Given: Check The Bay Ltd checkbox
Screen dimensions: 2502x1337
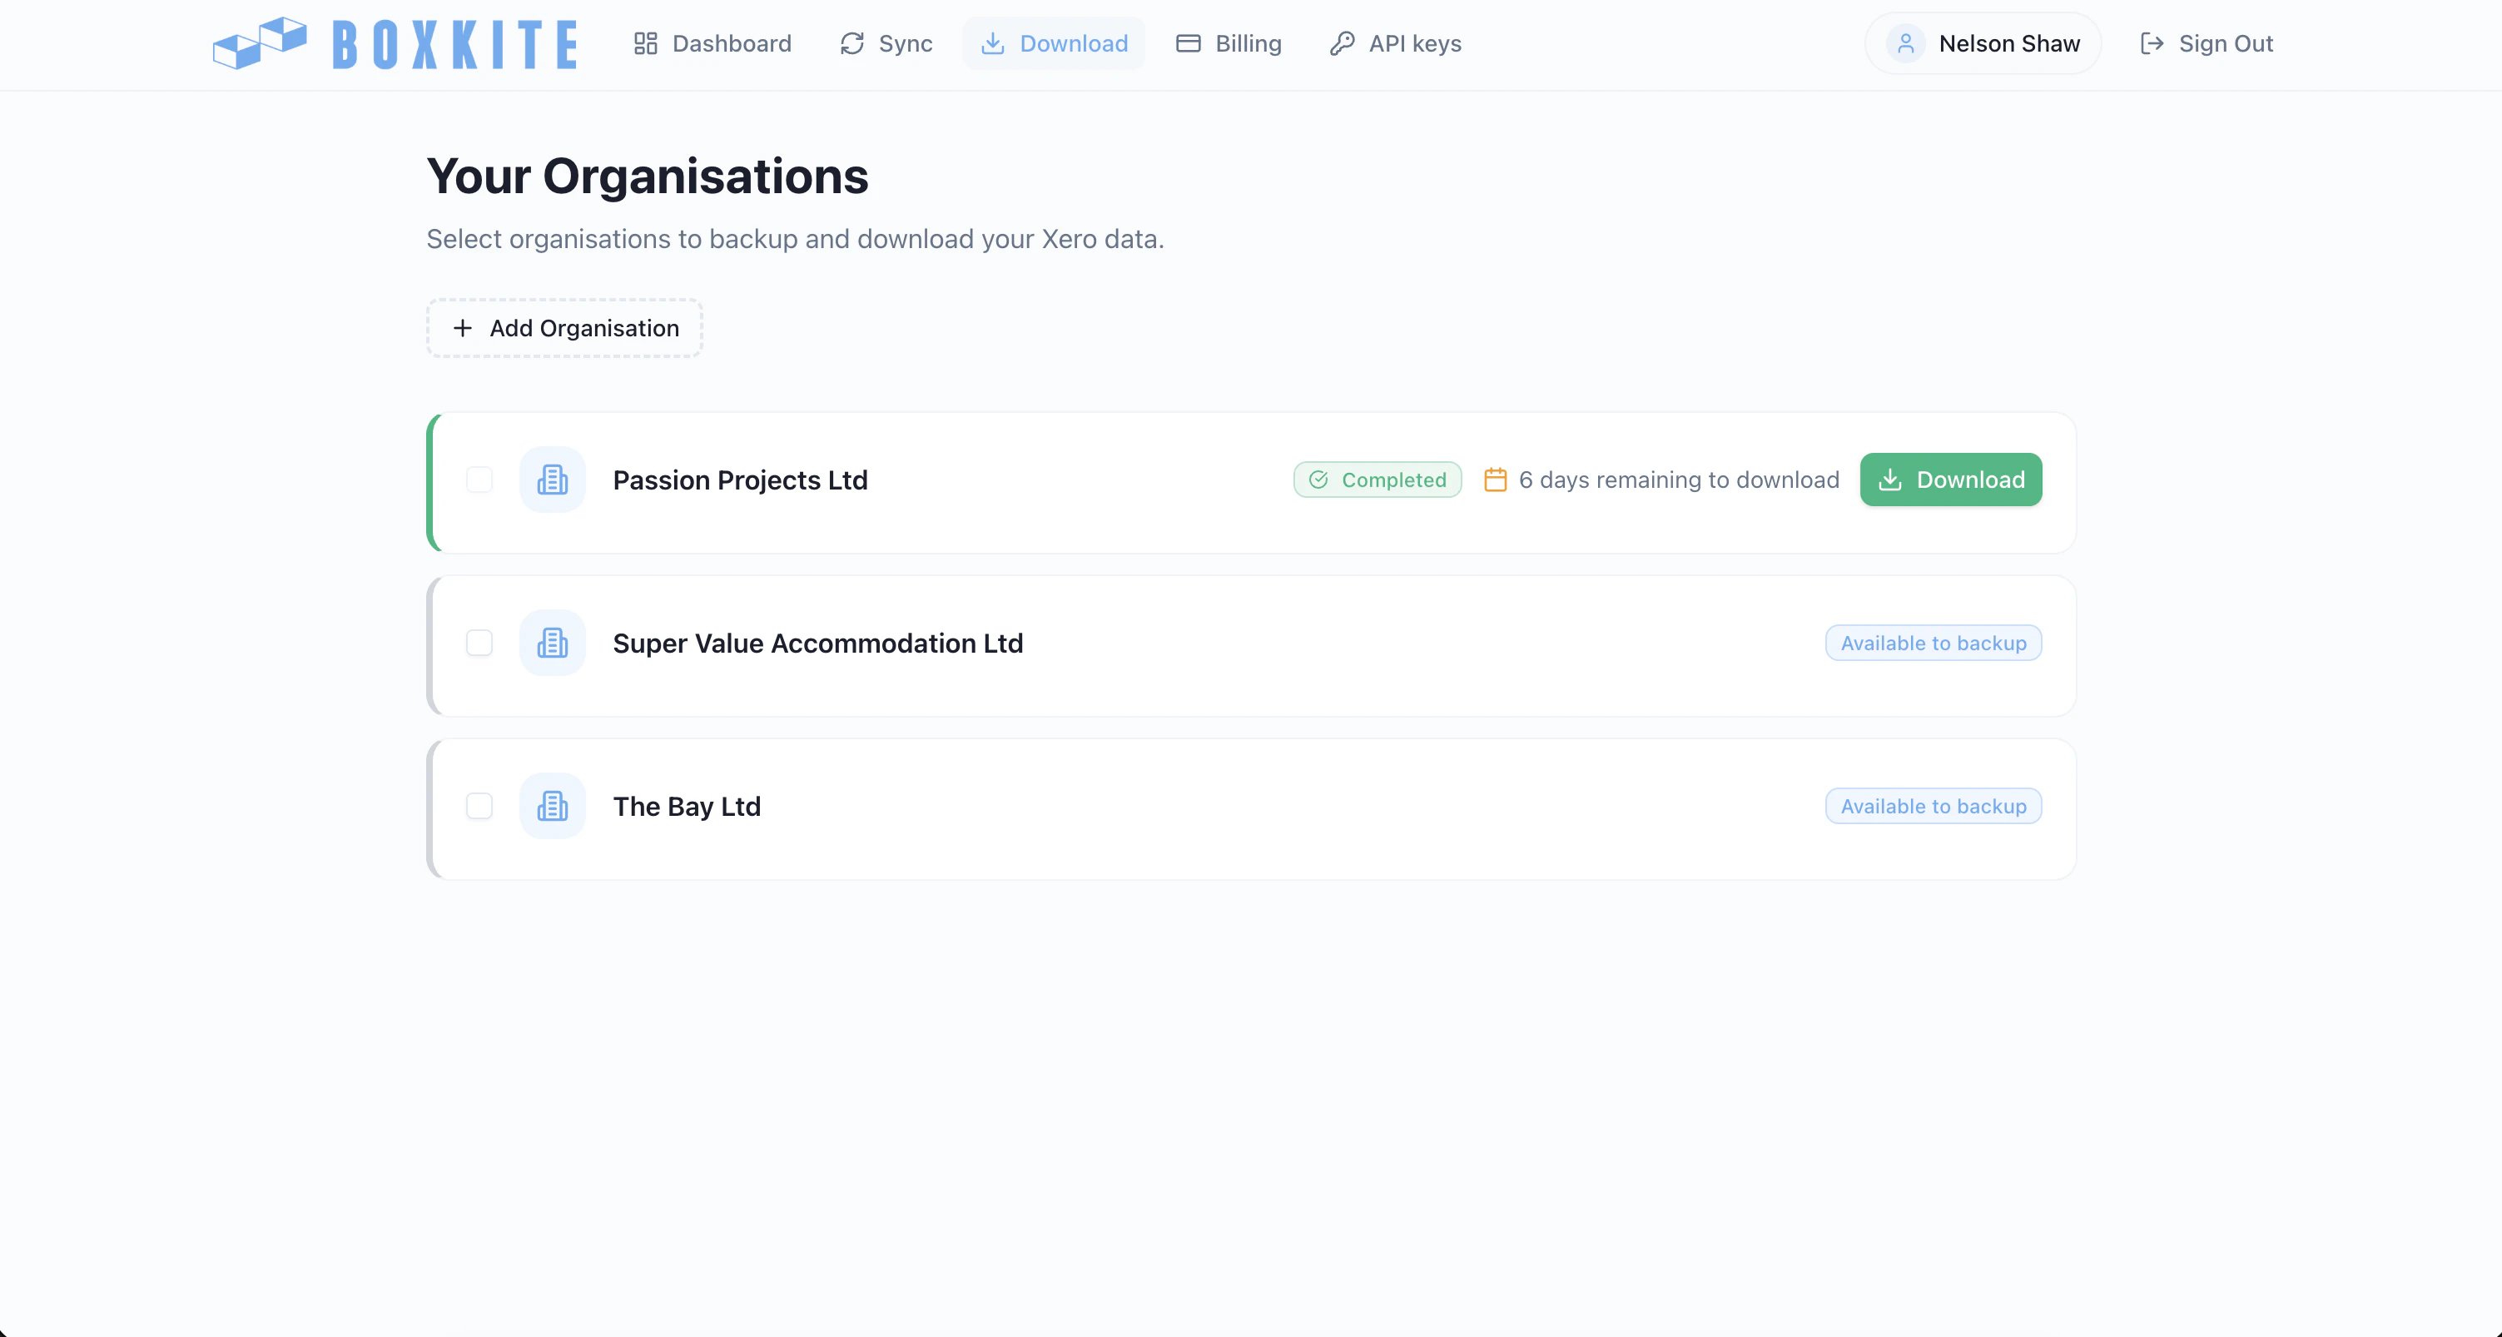Looking at the screenshot, I should pyautogui.click(x=479, y=807).
